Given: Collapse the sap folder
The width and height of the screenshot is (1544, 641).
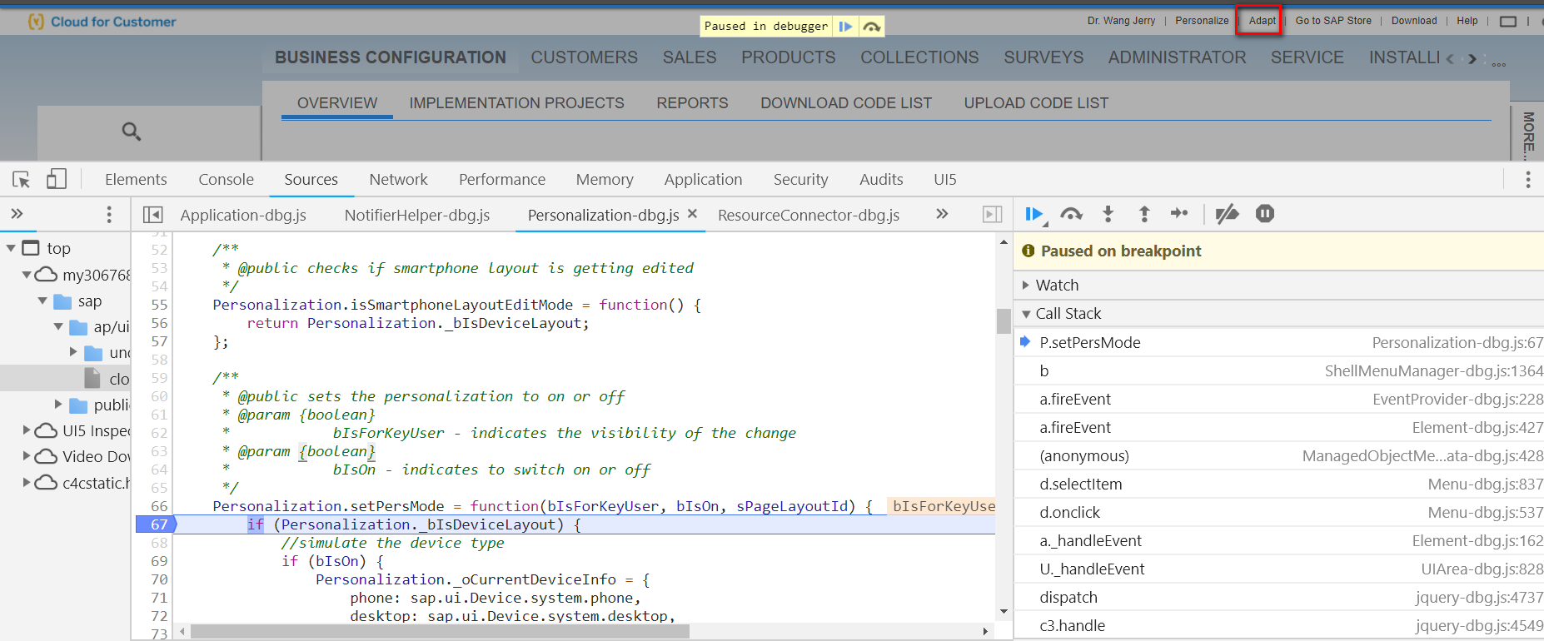Looking at the screenshot, I should point(42,301).
